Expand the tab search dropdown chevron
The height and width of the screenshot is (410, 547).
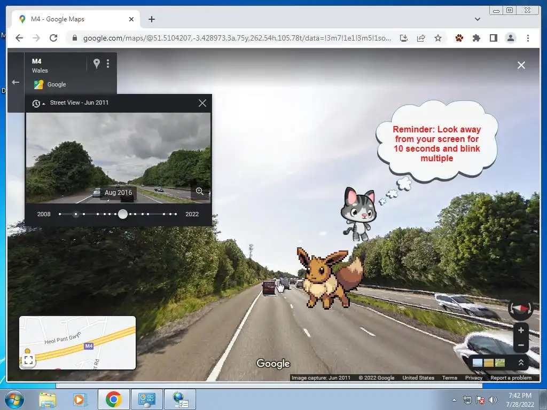[477, 19]
